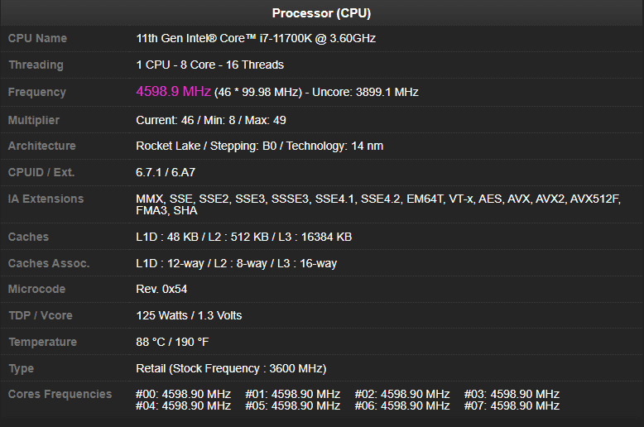Image resolution: width=644 pixels, height=427 pixels.
Task: Click 'Retail (Stock Frequency : 3600 MHz)' value
Action: 231,369
